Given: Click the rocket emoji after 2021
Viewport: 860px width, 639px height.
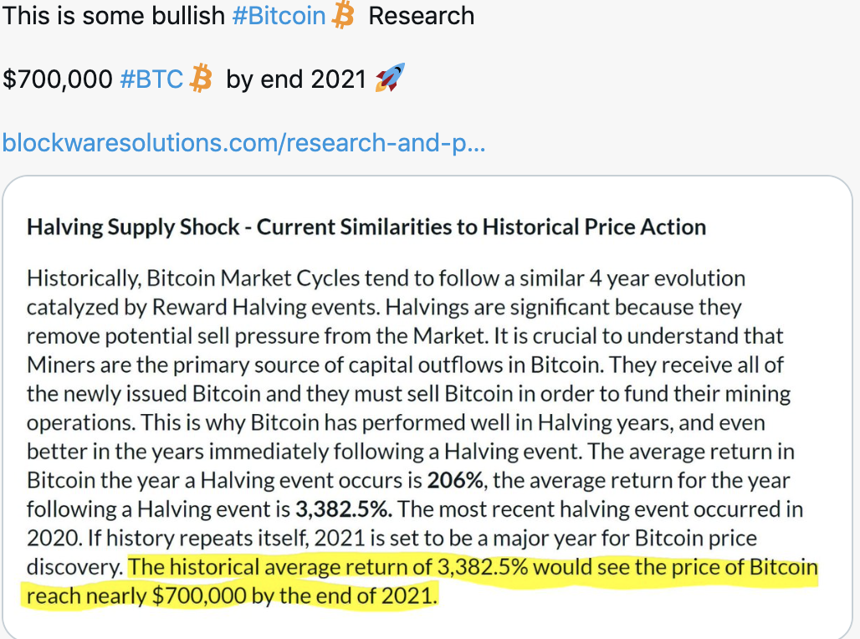Looking at the screenshot, I should [390, 77].
